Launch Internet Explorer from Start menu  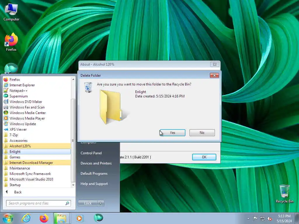[37, 85]
